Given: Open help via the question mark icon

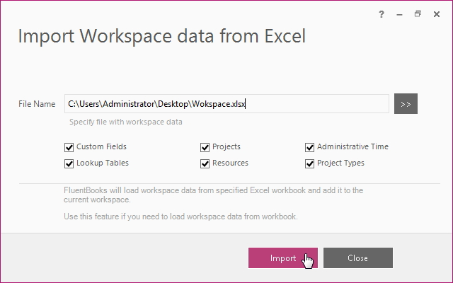Looking at the screenshot, I should [x=382, y=14].
